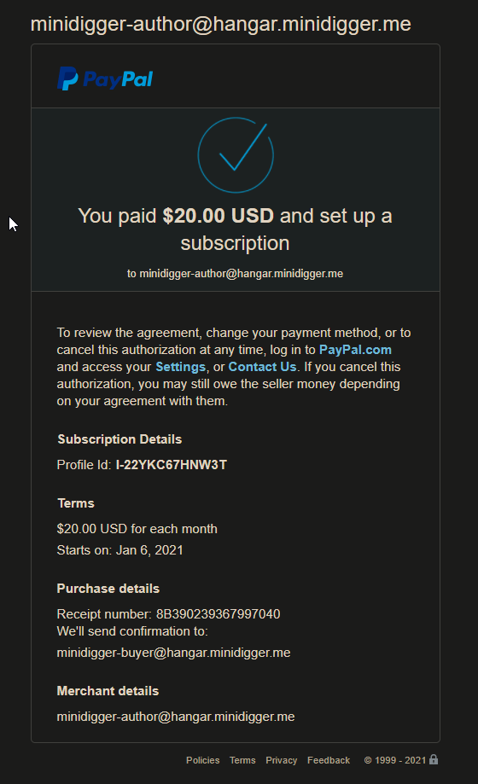Click the email address page heading
Screen dimensions: 478x784
pyautogui.click(x=221, y=24)
